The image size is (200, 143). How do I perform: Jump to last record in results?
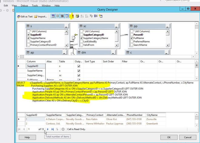tap(52, 129)
